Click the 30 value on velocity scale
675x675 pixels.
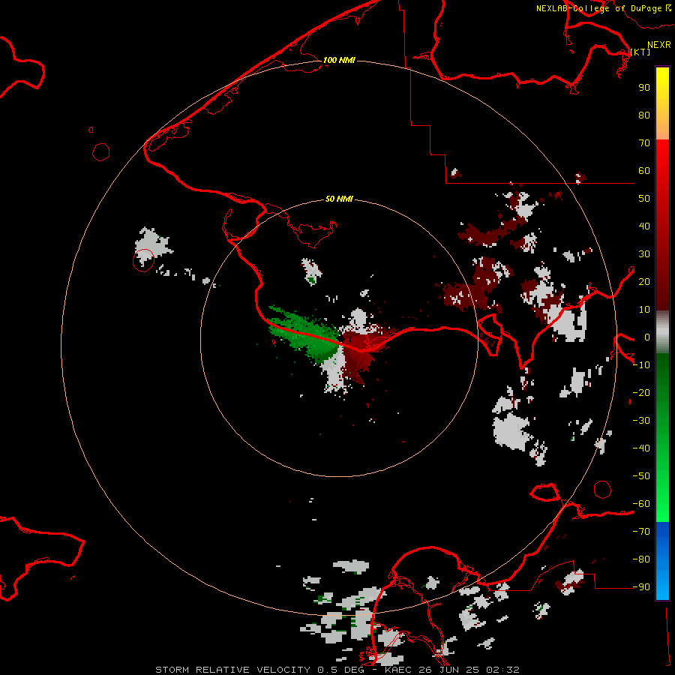coord(644,254)
